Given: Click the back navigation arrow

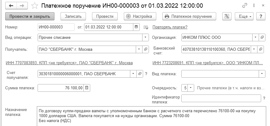Looking at the screenshot, I should coord(11,6).
